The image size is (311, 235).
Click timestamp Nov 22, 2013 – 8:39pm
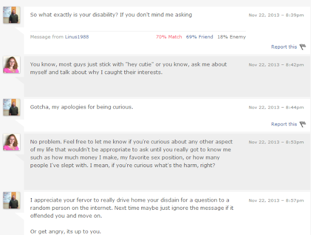(x=276, y=15)
